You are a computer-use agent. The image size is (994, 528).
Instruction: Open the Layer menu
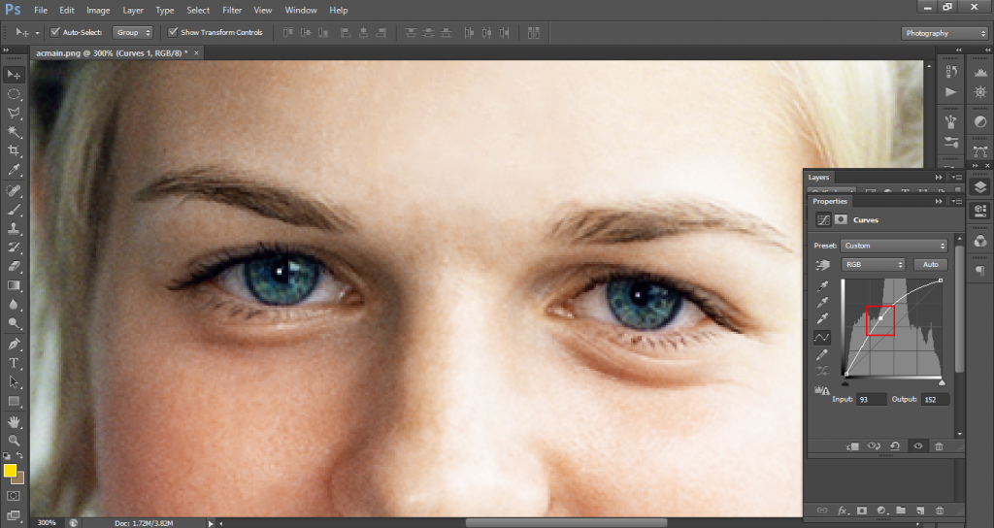pyautogui.click(x=132, y=10)
